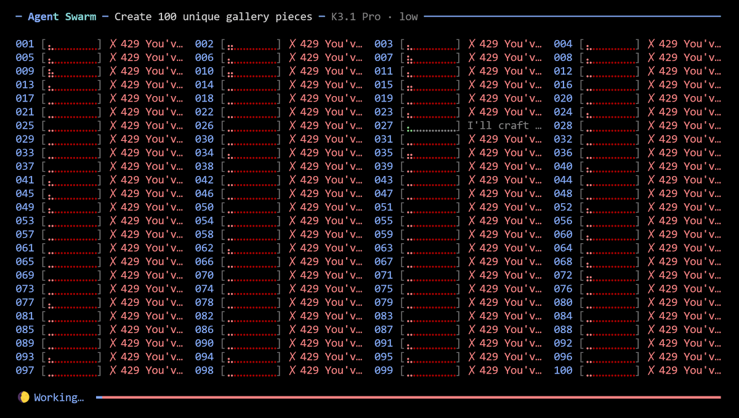This screenshot has height=418, width=739.
Task: Click the red X icon for agent 076
Action: coord(651,289)
